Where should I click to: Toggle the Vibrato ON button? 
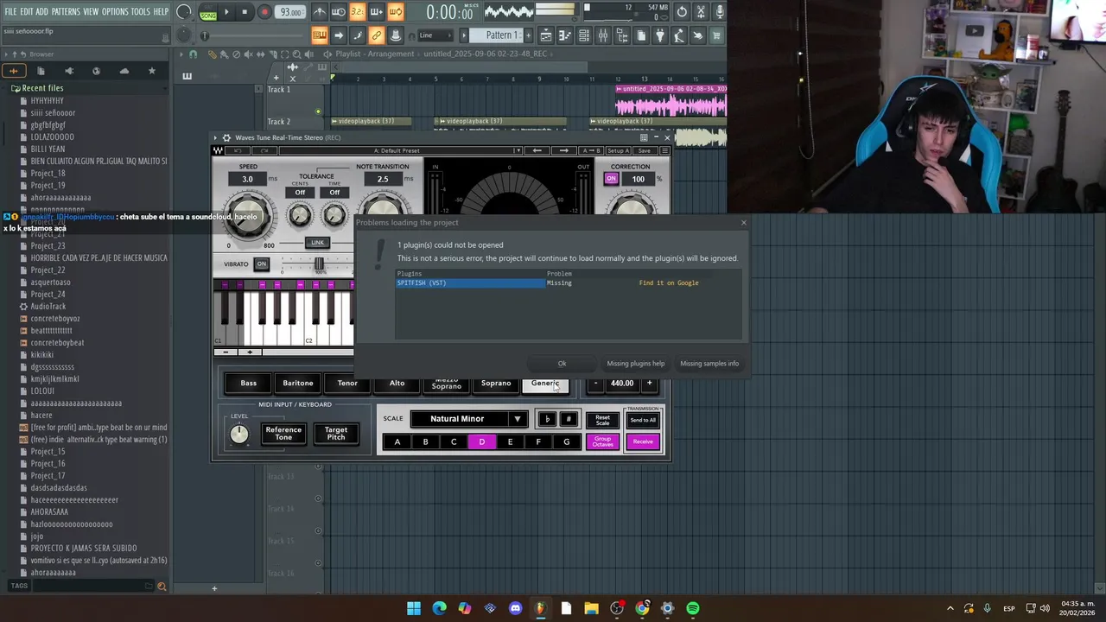[x=261, y=264]
